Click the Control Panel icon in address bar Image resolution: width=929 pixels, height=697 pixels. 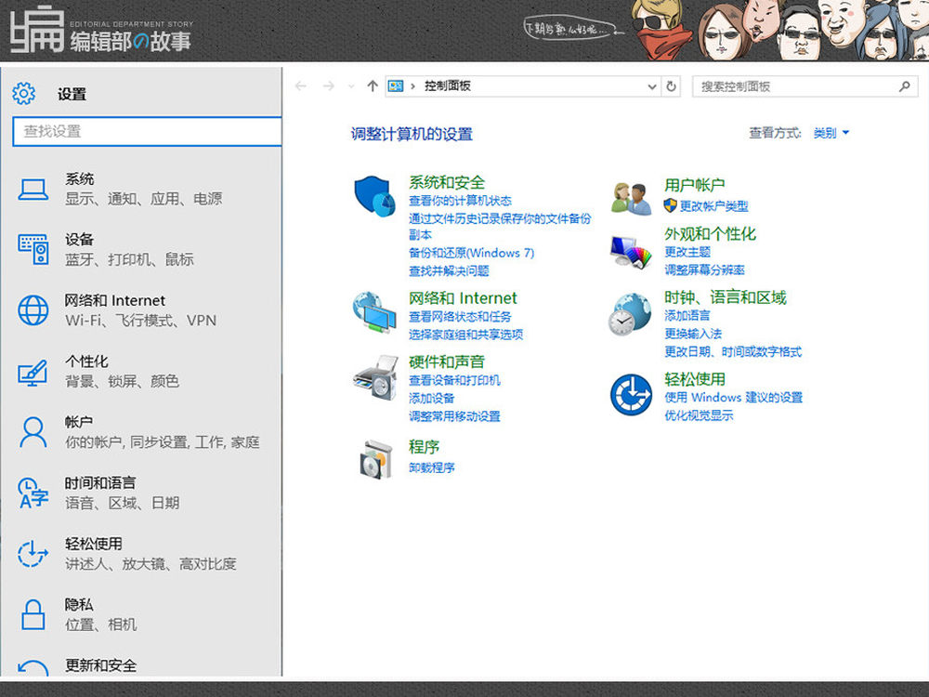point(396,86)
